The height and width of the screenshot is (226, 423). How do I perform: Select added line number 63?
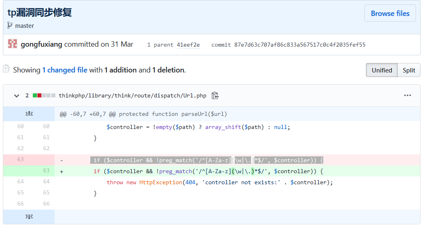tap(46, 171)
